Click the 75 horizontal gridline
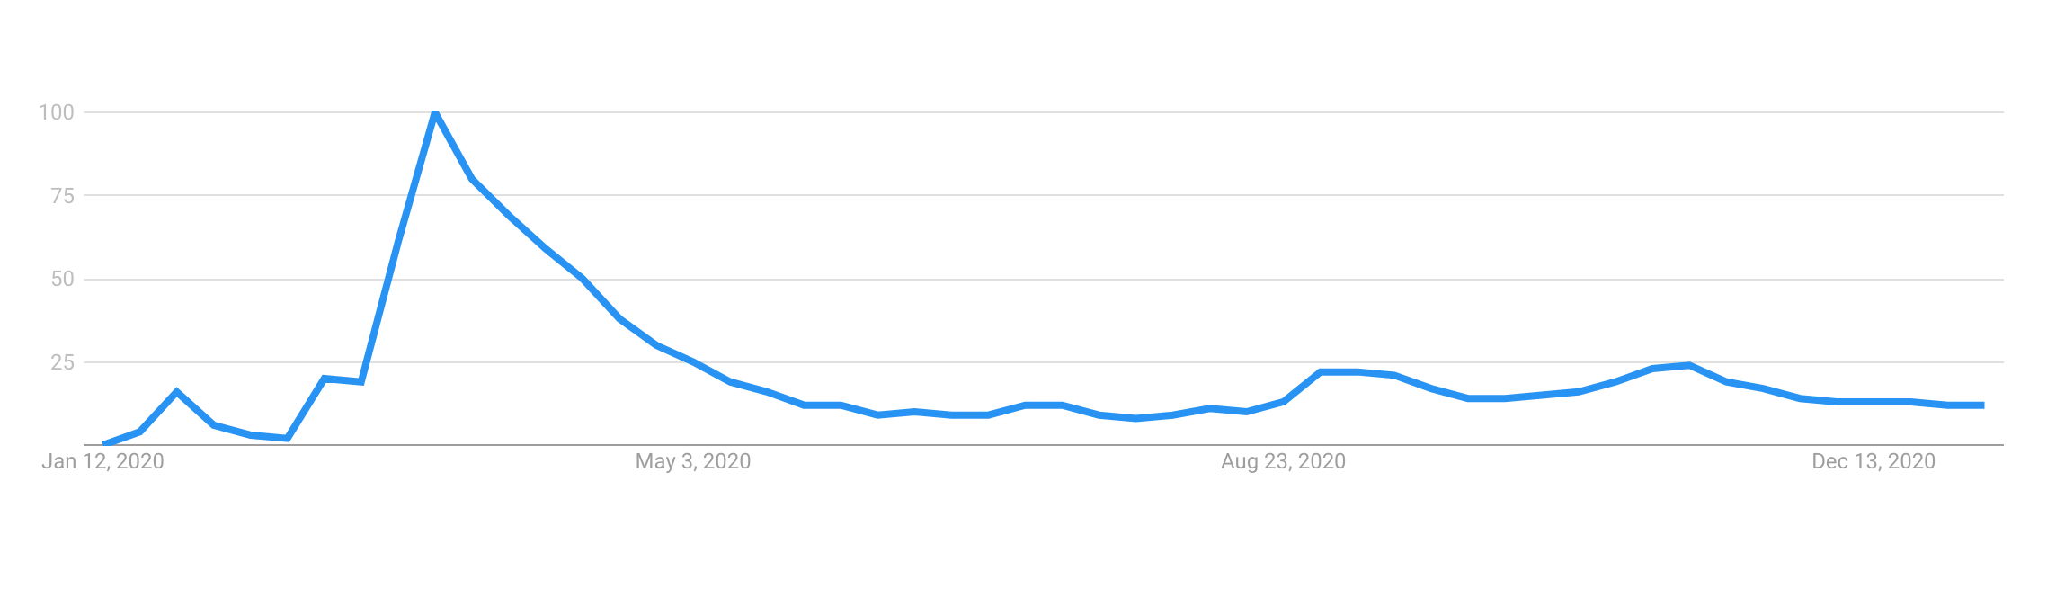This screenshot has height=597, width=2056. (x=1044, y=195)
